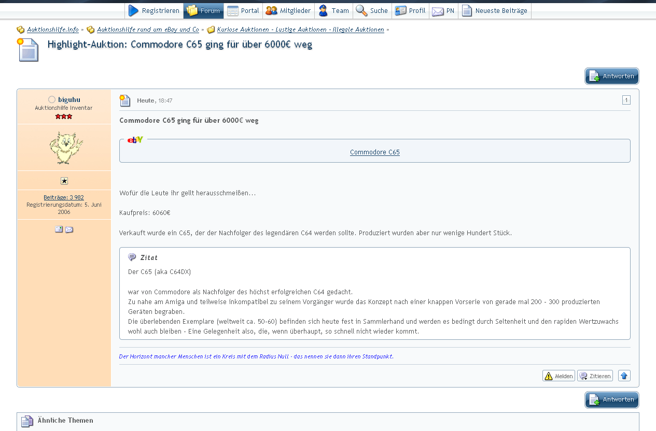Open 'Kuriose Auktionen' breadcrumb link
This screenshot has width=656, height=431.
tap(301, 30)
